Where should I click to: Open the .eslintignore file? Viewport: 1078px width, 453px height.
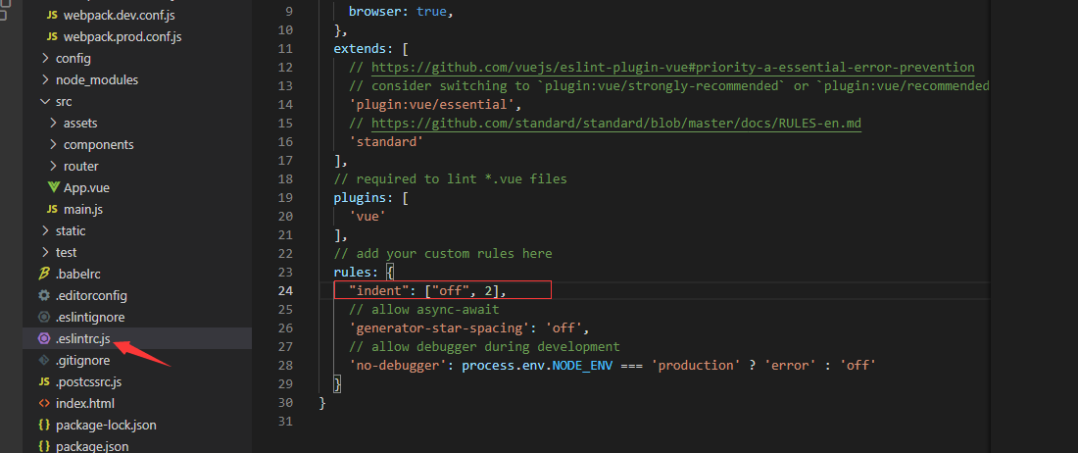point(90,317)
